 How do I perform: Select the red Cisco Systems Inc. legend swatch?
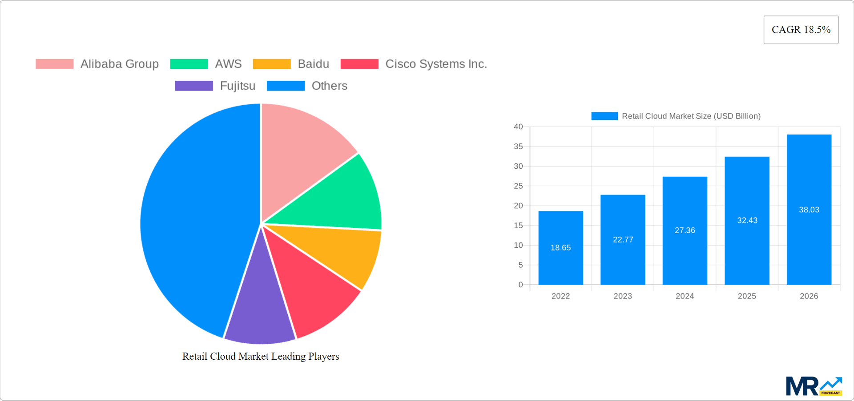pos(359,64)
